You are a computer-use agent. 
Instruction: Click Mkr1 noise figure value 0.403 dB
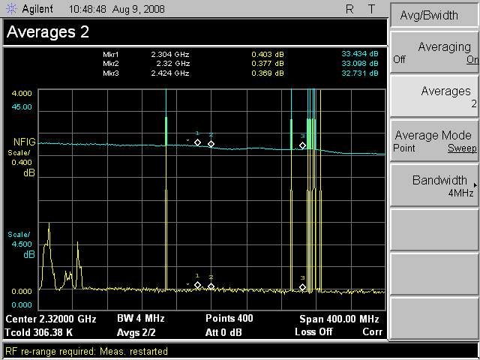click(268, 55)
